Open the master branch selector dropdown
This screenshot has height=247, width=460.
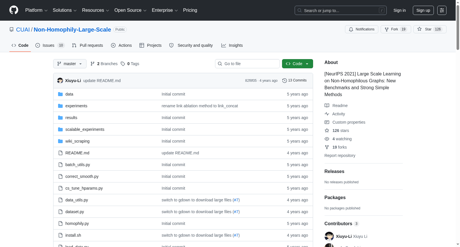(x=70, y=64)
